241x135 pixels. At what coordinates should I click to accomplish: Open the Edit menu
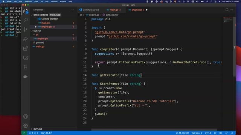(x=21, y=1)
